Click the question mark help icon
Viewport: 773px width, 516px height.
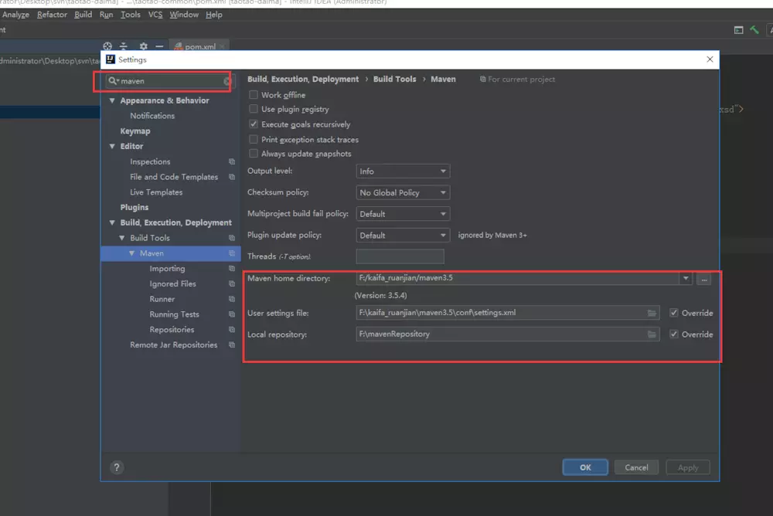pyautogui.click(x=117, y=467)
